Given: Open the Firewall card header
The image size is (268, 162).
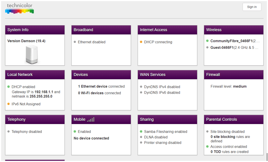Looking at the screenshot, I should 233,75.
